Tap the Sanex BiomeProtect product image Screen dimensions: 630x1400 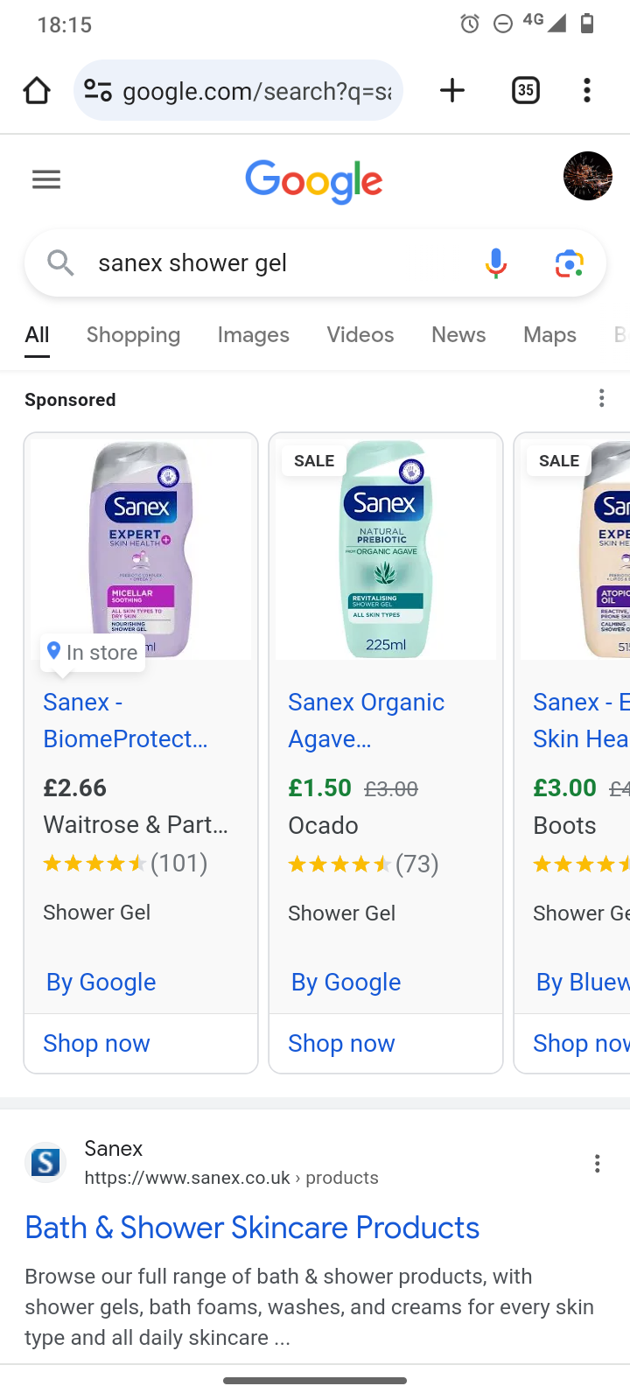(141, 548)
